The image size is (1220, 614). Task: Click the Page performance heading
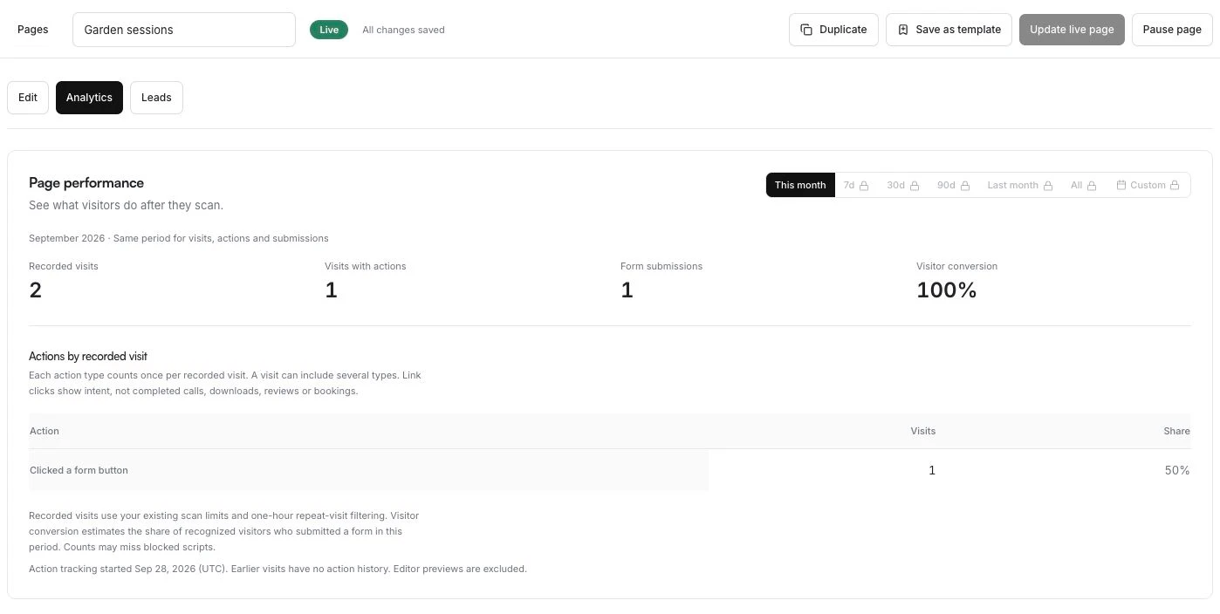86,183
